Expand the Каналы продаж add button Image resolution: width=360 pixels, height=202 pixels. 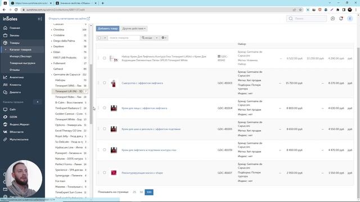(x=38, y=102)
